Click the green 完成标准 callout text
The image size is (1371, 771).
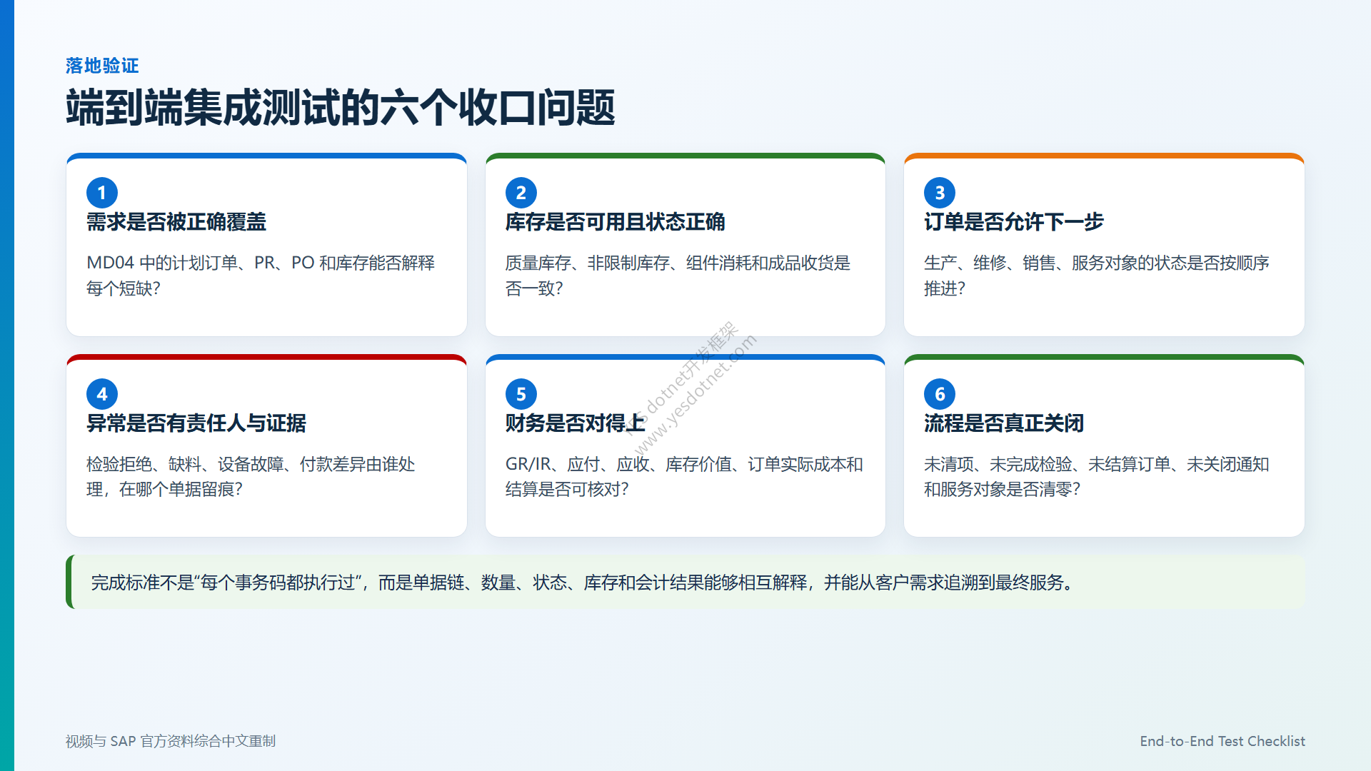click(583, 583)
